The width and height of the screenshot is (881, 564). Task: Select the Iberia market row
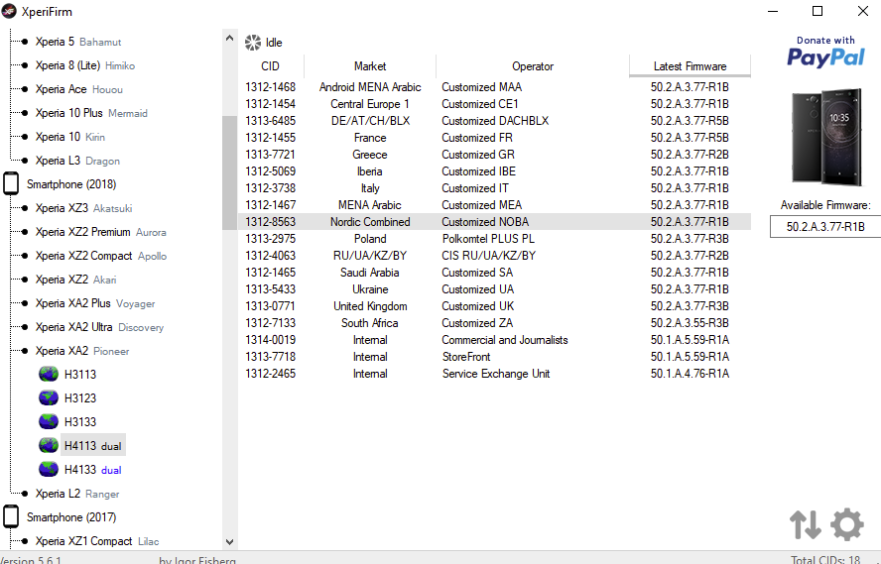coord(494,171)
